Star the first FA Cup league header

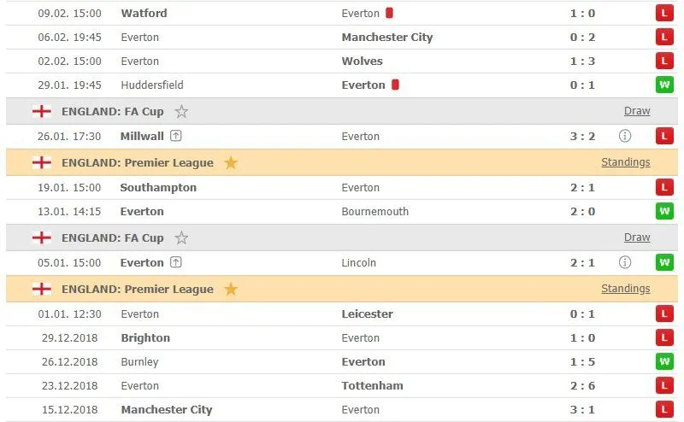pos(181,111)
